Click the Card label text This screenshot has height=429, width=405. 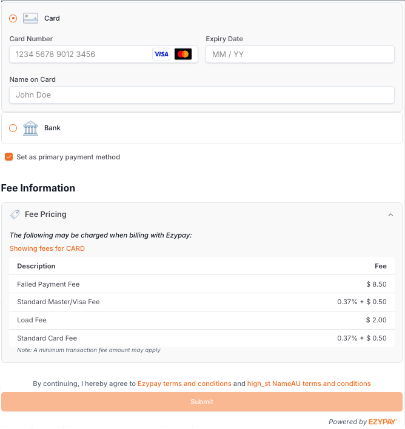pyautogui.click(x=52, y=18)
